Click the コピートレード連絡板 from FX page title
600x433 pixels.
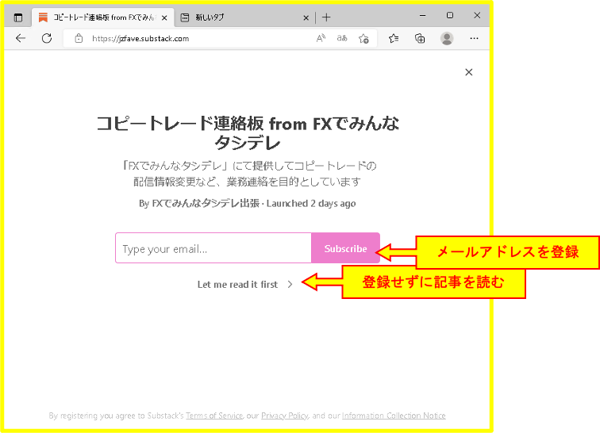tap(248, 133)
